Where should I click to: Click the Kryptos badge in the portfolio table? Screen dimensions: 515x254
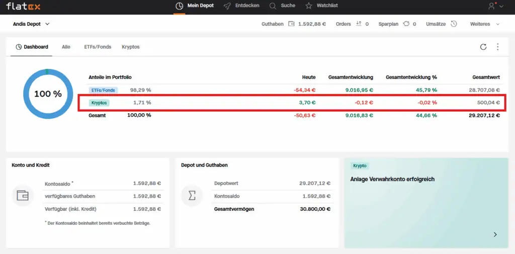pyautogui.click(x=100, y=103)
